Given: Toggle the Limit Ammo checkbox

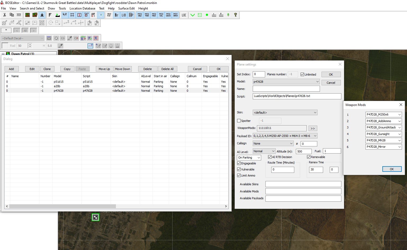Looking at the screenshot, I should (x=239, y=175).
